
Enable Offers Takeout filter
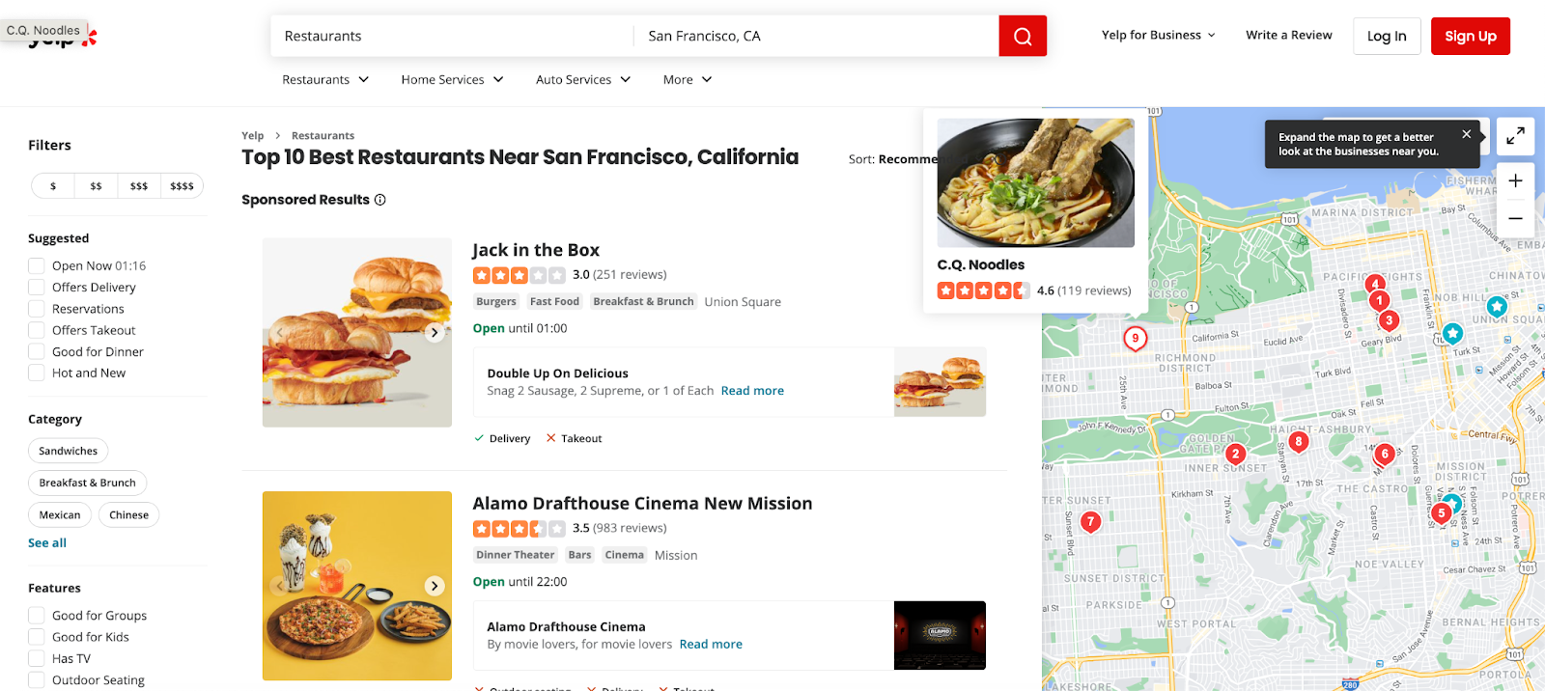pyautogui.click(x=37, y=330)
